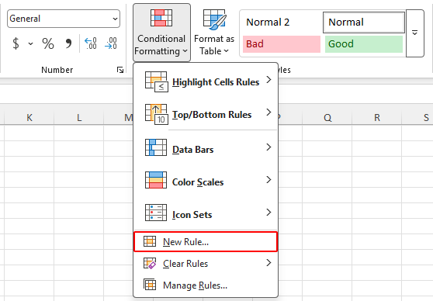Choose New Rule... from the menu
This screenshot has height=301, width=433.
pos(206,241)
